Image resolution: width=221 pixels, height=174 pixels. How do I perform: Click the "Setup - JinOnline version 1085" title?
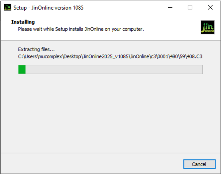49,7
